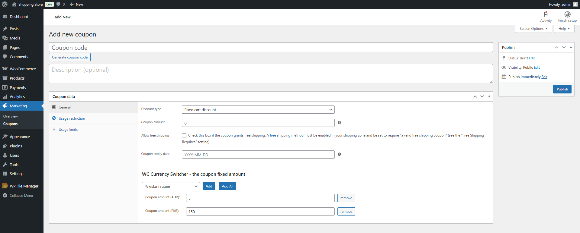Click the WP File Manager folder icon
Screen dimensions: 580x233
[5, 186]
